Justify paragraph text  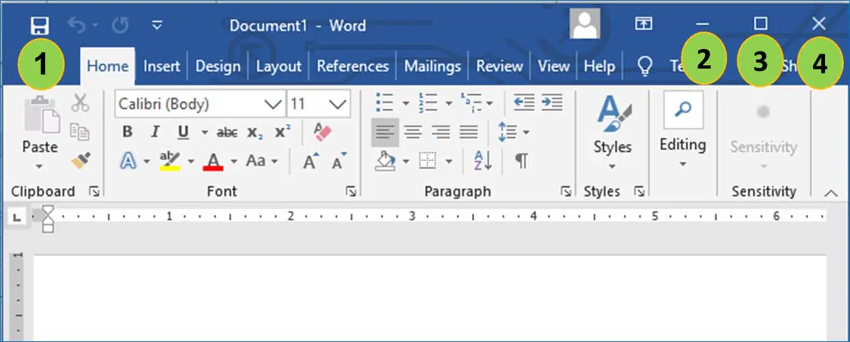pyautogui.click(x=468, y=132)
